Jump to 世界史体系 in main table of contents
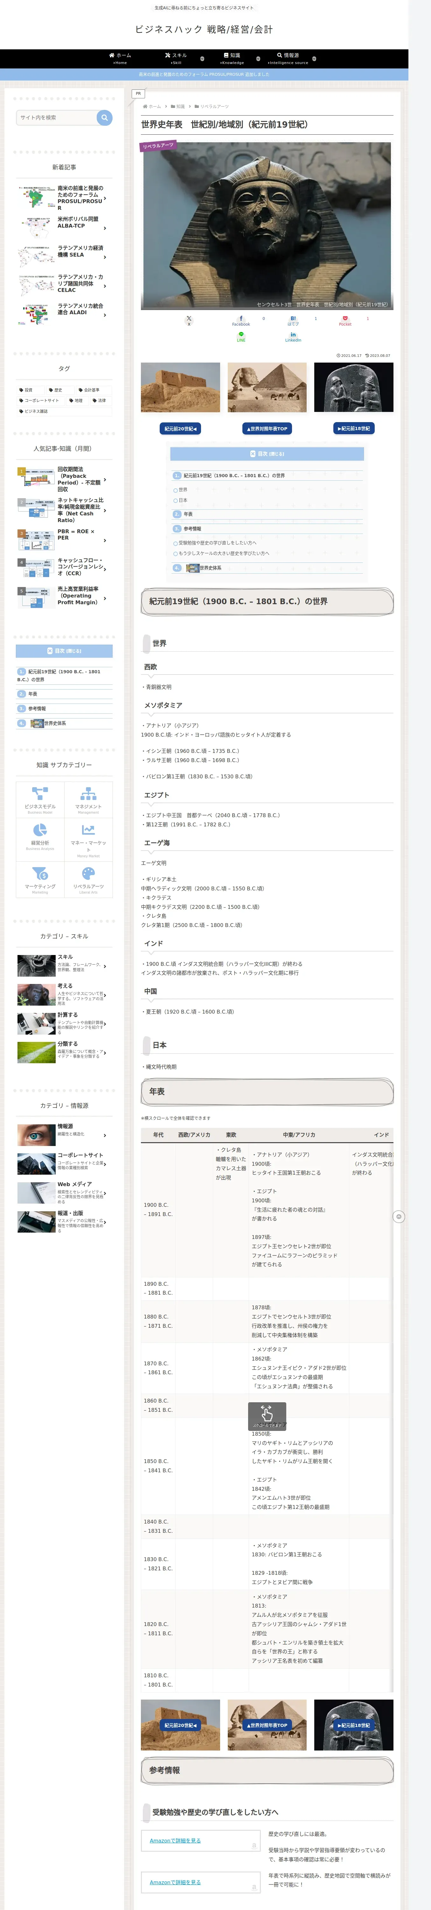Image resolution: width=431 pixels, height=1910 pixels. pyautogui.click(x=210, y=568)
